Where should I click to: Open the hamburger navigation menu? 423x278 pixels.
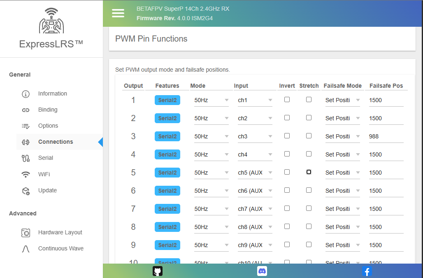tap(118, 13)
